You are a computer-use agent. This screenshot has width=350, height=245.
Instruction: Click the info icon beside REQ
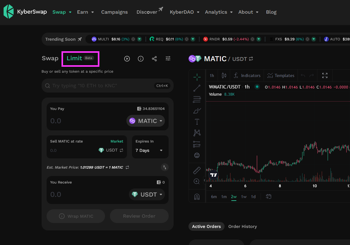point(187,39)
